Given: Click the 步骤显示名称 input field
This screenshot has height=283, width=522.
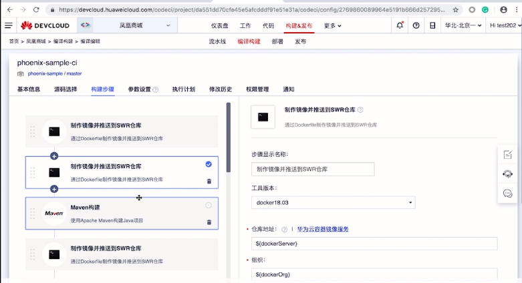Looking at the screenshot, I should click(313, 170).
